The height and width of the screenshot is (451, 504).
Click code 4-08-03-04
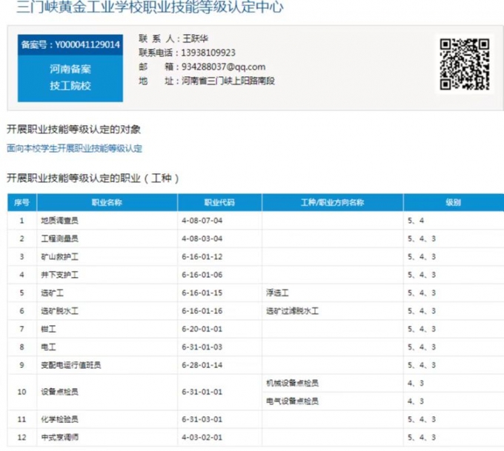(x=202, y=238)
